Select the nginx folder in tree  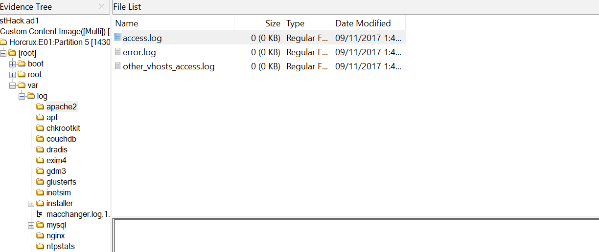click(55, 236)
